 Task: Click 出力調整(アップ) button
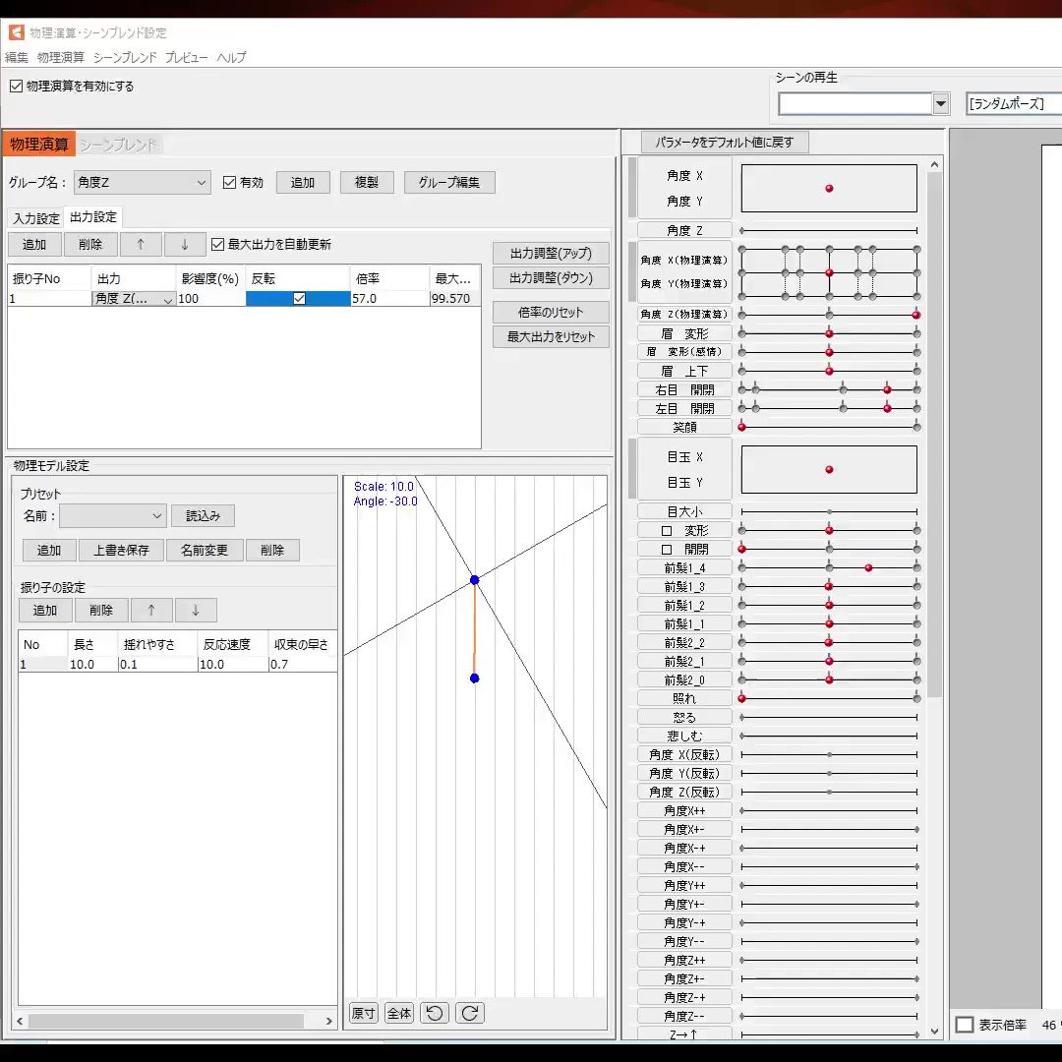point(551,254)
